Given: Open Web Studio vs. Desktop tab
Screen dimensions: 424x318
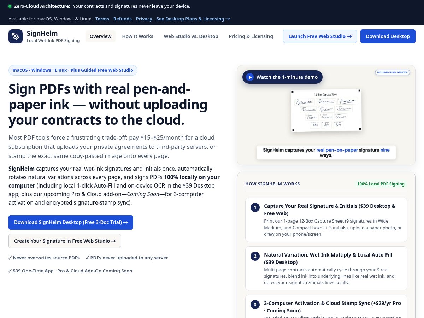Looking at the screenshot, I should point(191,36).
